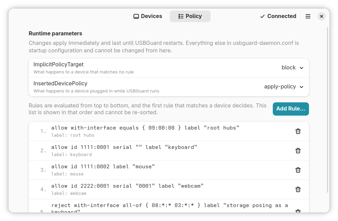
Task: Click the Connected status indicator
Action: click(x=278, y=16)
